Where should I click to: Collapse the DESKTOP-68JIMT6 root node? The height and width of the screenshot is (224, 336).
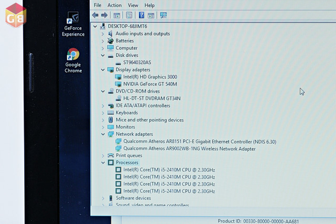(x=95, y=26)
